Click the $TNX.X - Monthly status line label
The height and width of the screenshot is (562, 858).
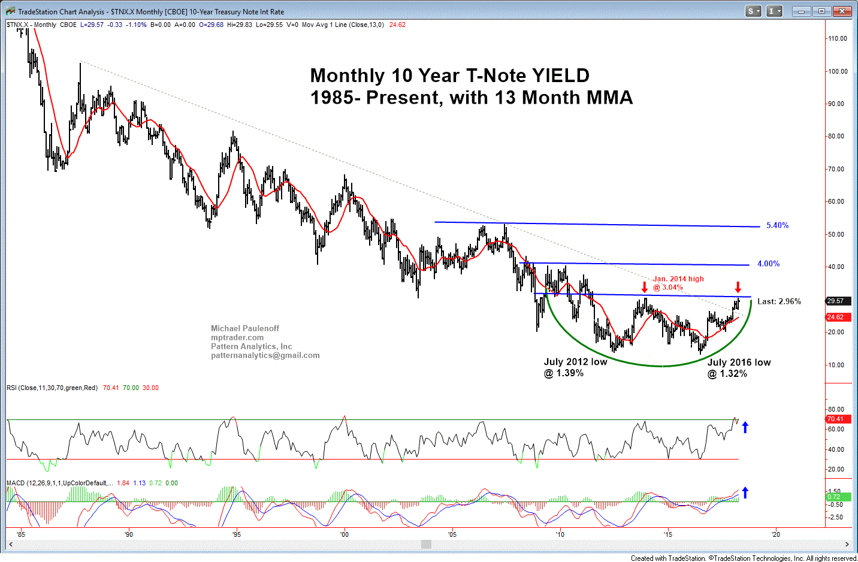click(x=31, y=25)
